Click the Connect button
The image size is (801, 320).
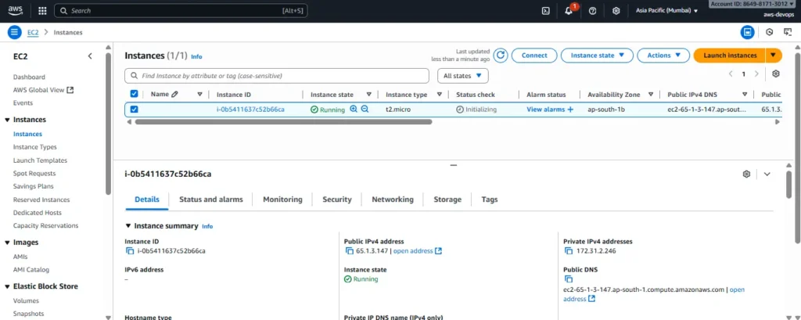point(534,56)
